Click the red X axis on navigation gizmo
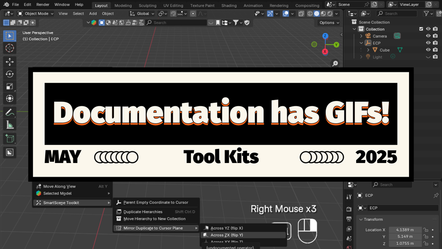442x249 pixels. pyautogui.click(x=325, y=52)
